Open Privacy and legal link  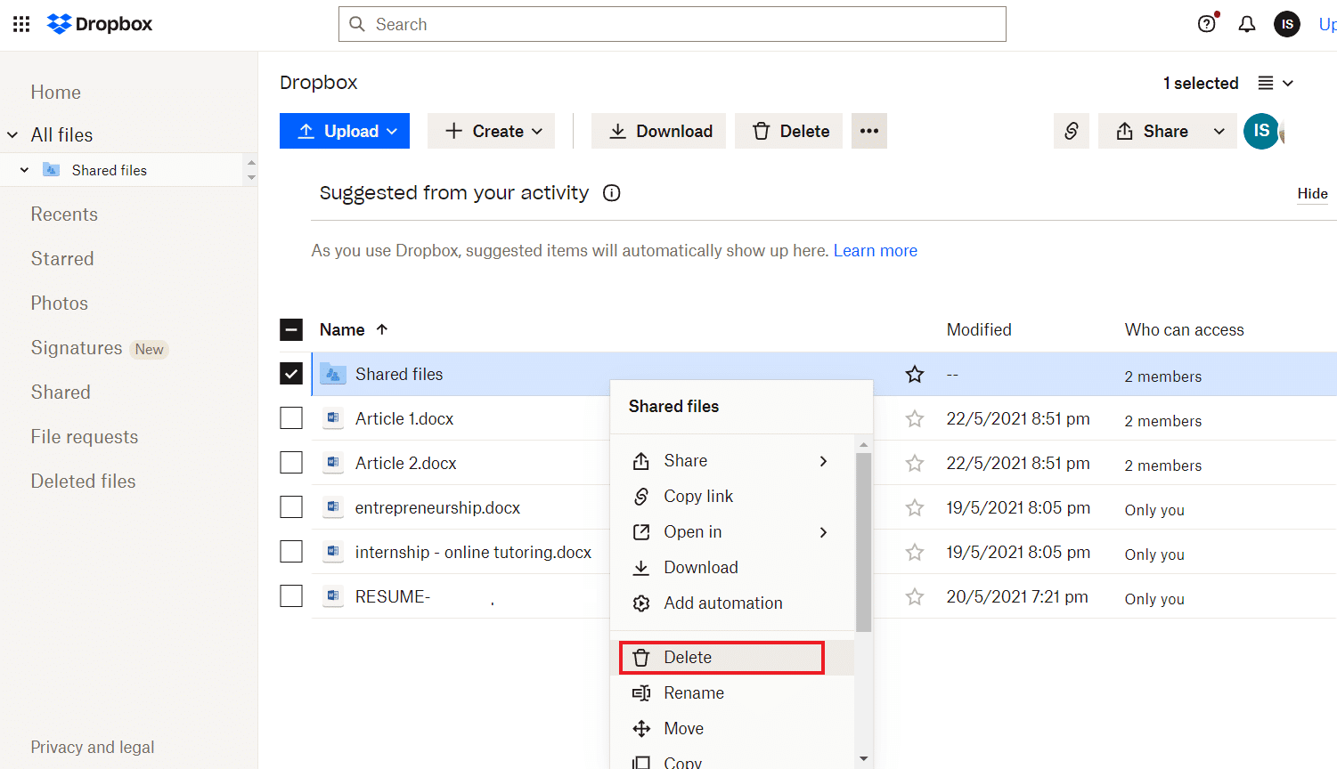(x=93, y=748)
